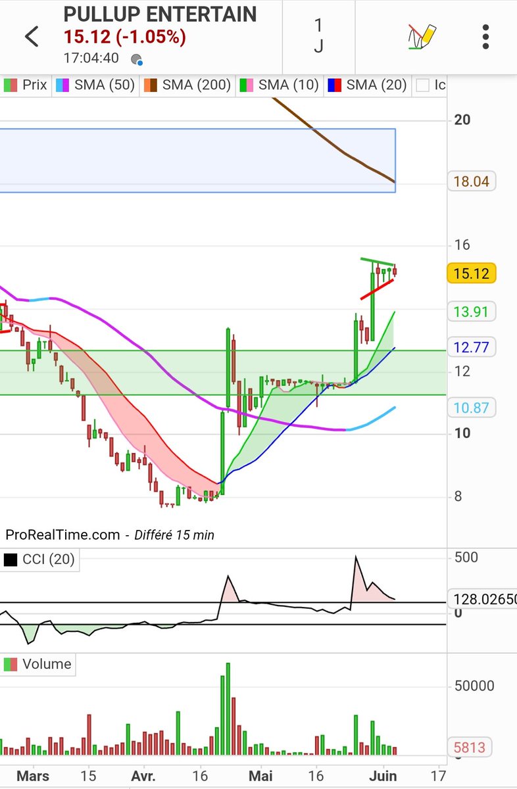Click the SMA (50) color swatch

pos(62,85)
